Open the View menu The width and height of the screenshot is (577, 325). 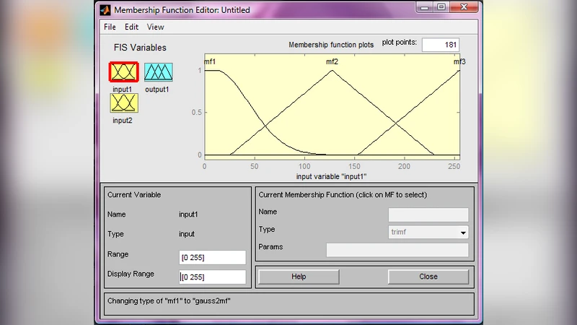(155, 27)
